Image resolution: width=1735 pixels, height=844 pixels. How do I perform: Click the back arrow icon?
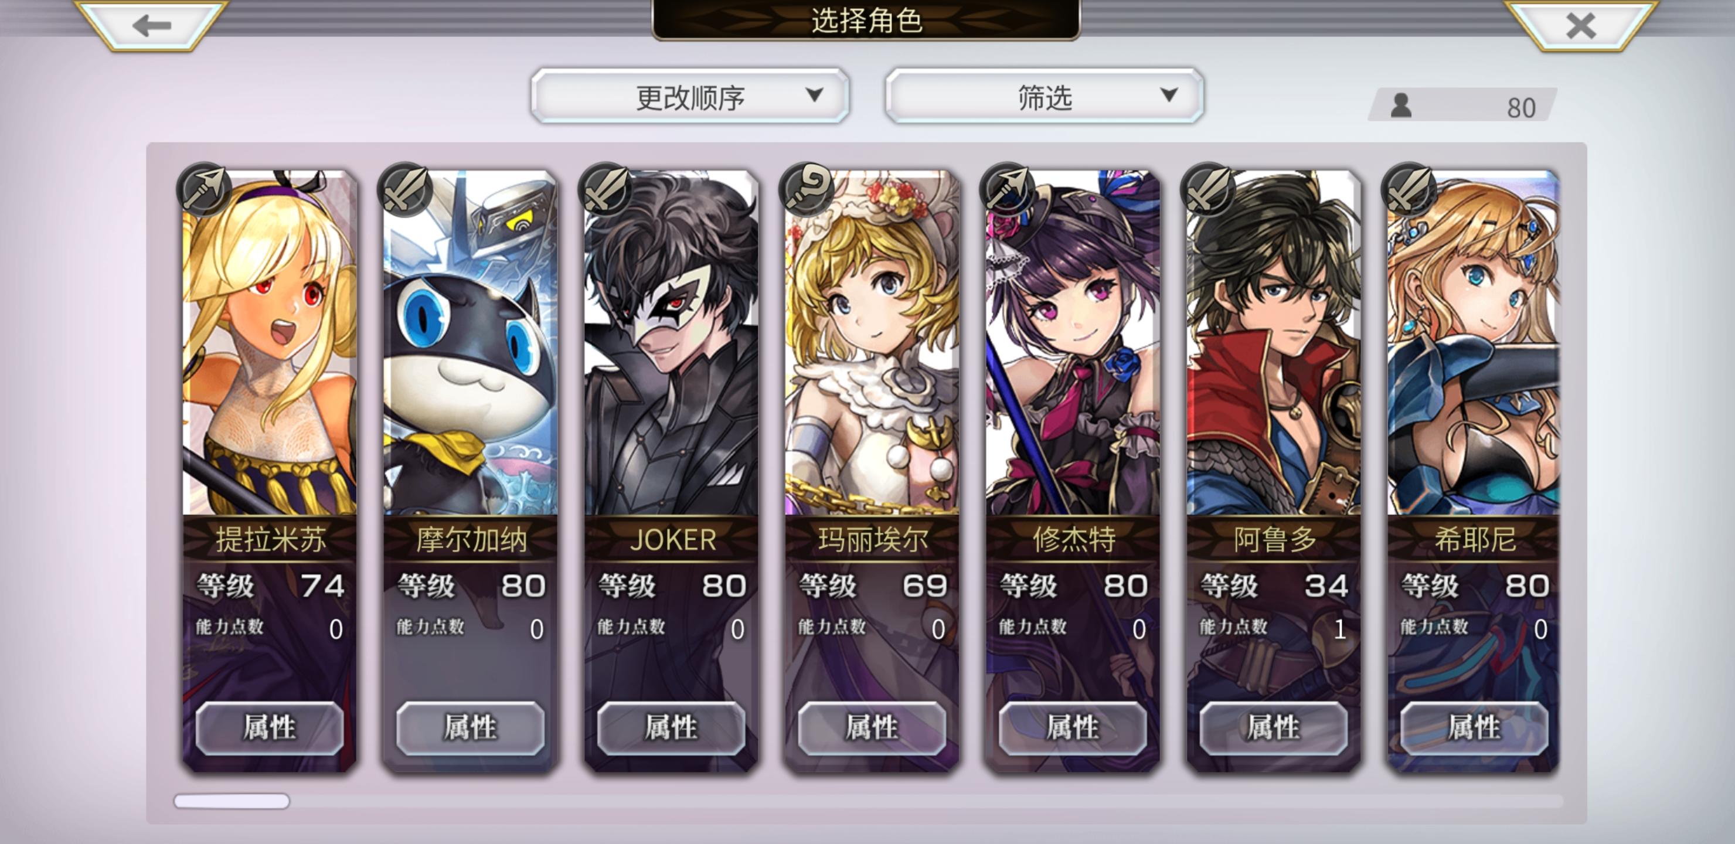[152, 26]
